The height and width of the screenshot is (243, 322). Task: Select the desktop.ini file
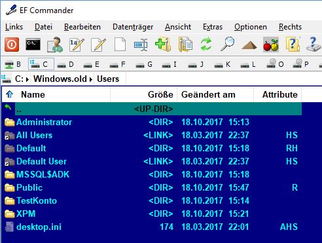tap(152, 227)
